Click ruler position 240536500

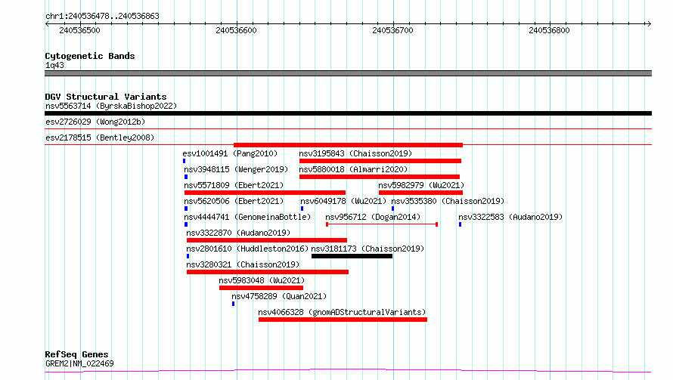point(80,30)
